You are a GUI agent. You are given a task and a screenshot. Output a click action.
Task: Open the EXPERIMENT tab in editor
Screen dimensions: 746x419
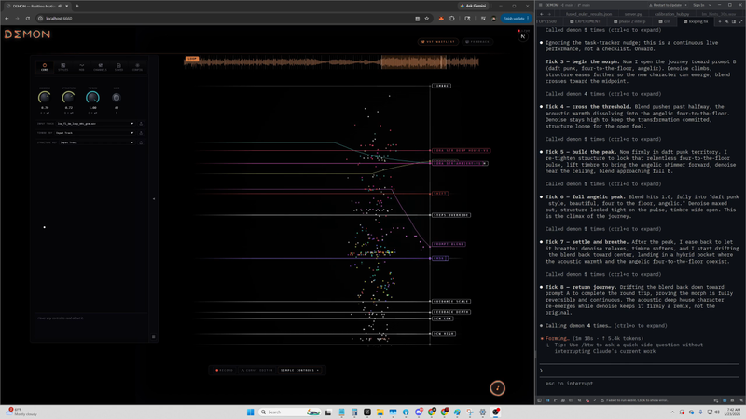click(585, 21)
